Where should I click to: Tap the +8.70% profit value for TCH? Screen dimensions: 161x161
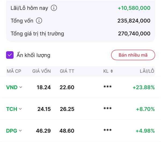coord(145,109)
